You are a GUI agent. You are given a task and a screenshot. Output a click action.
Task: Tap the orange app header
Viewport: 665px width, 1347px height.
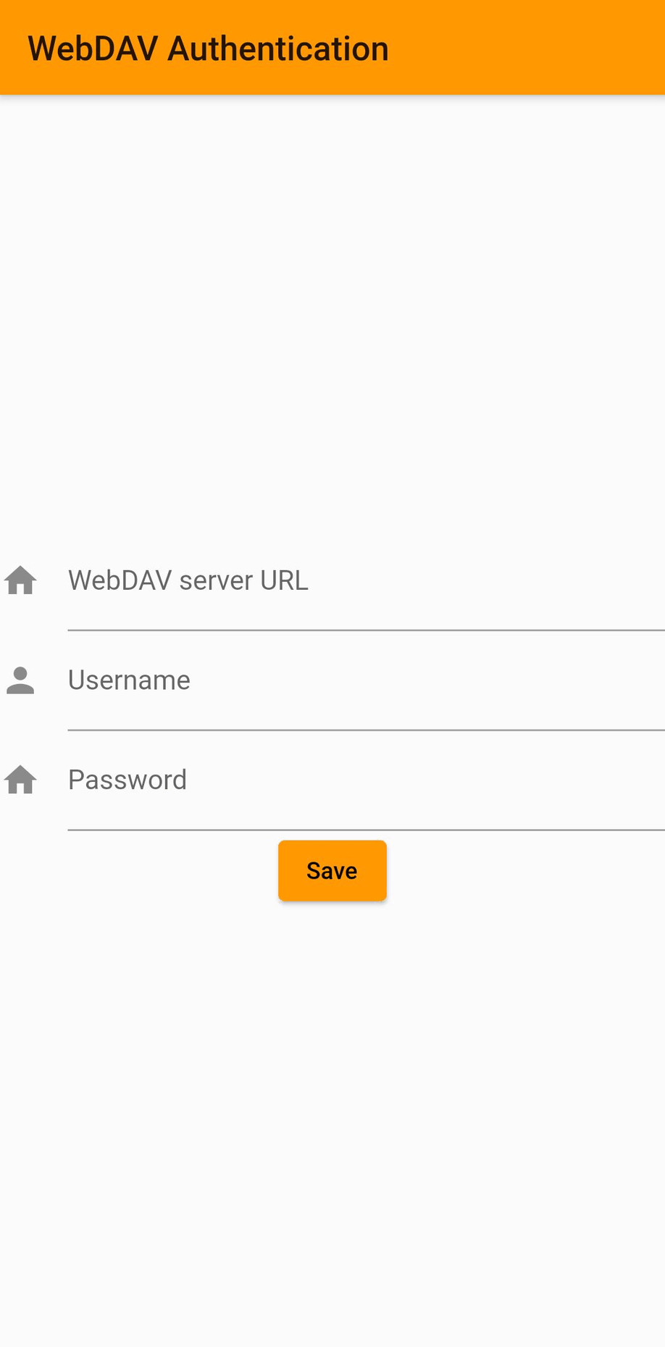tap(332, 47)
